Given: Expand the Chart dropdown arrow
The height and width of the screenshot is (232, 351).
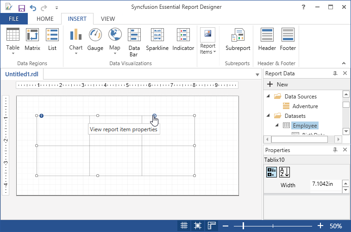Looking at the screenshot, I should click(x=76, y=54).
